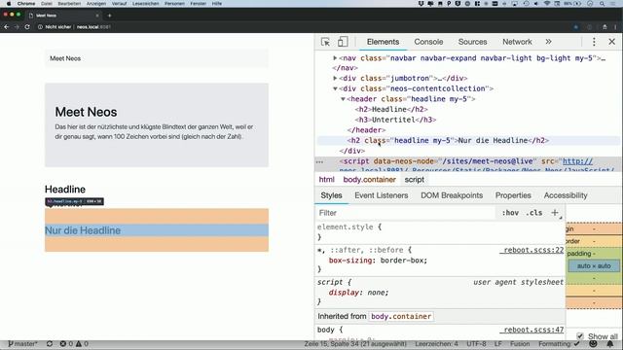The width and height of the screenshot is (623, 350).
Task: Select the closing header tag row
Action: tap(366, 129)
